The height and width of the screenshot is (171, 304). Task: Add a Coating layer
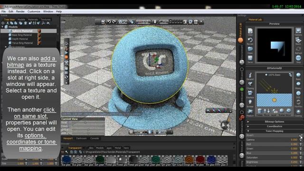tap(298, 112)
